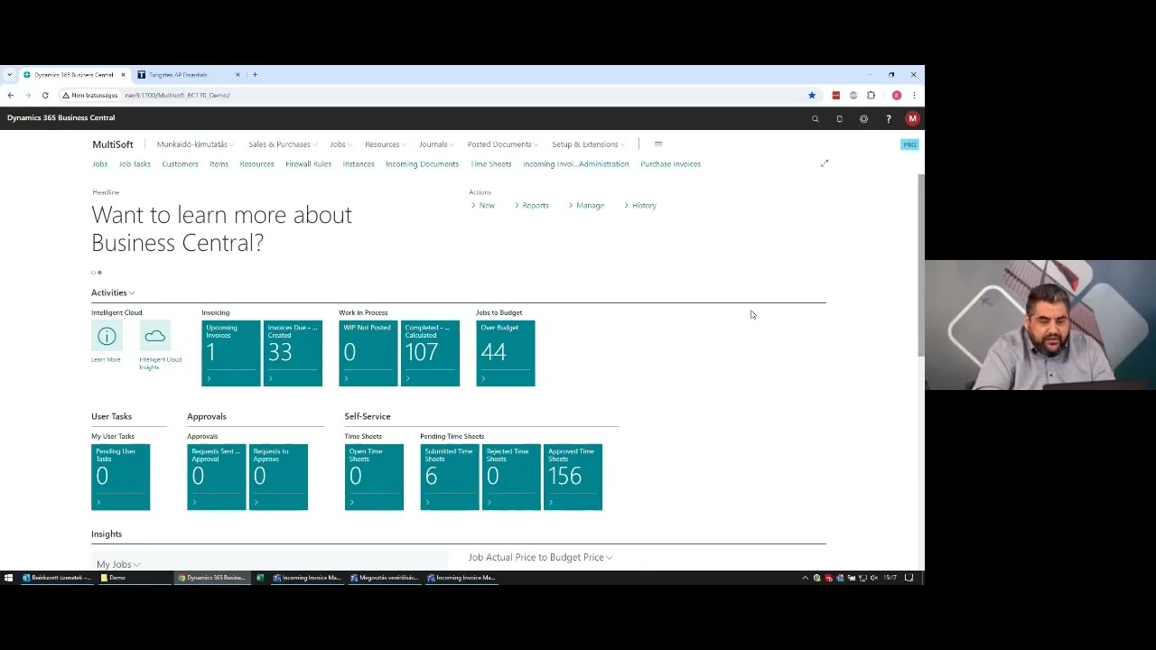Expand the Sales & Purchases menu
Viewport: 1156px width, 650px height.
(x=282, y=144)
